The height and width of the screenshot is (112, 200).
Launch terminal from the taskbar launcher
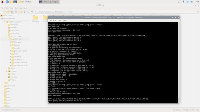15,2
